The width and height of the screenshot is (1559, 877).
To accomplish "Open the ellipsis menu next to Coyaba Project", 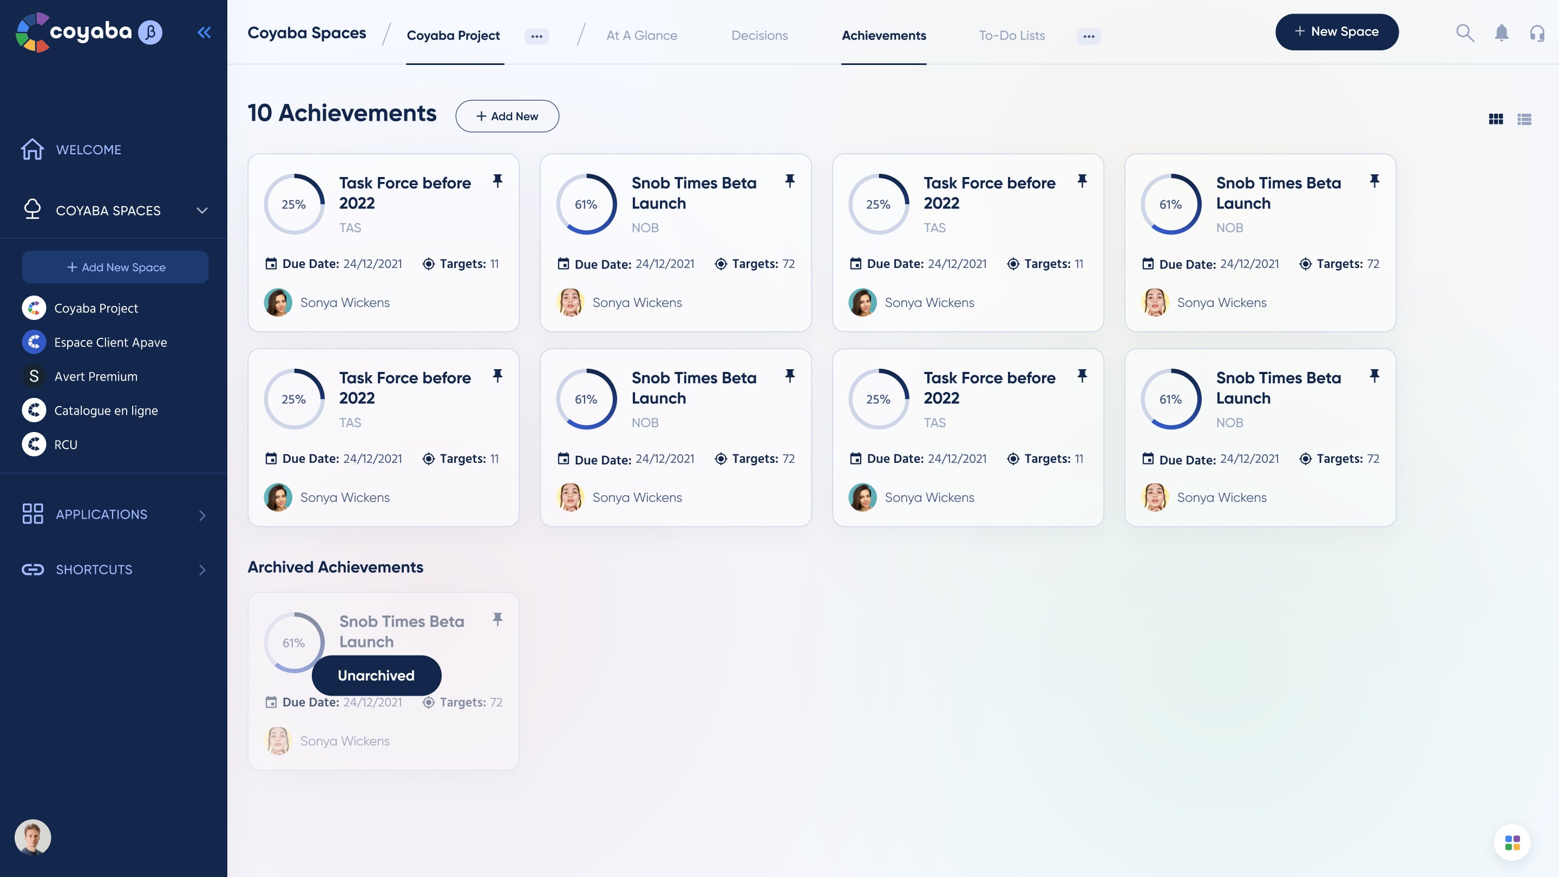I will (536, 36).
